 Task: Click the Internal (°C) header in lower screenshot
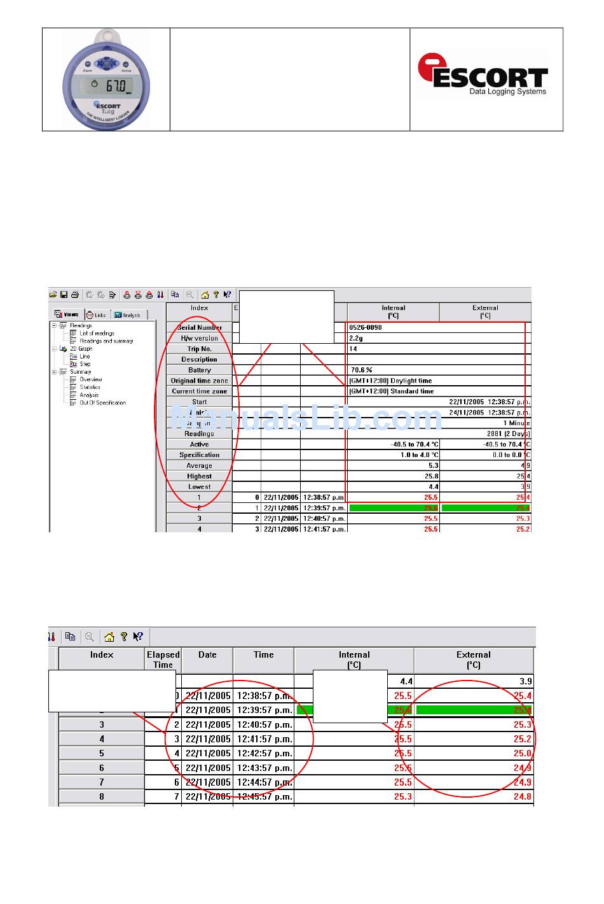(x=354, y=660)
